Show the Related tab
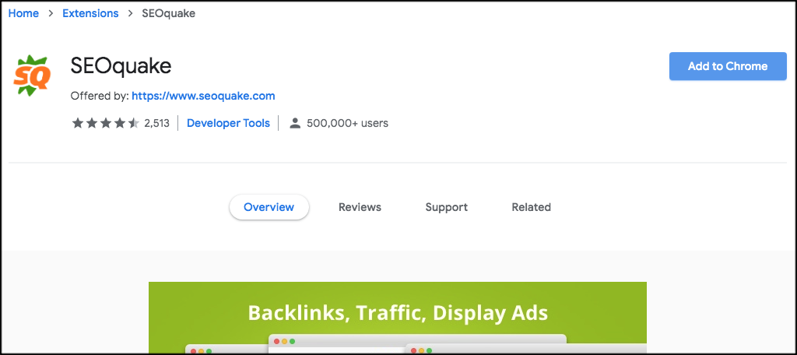797x355 pixels. 531,207
